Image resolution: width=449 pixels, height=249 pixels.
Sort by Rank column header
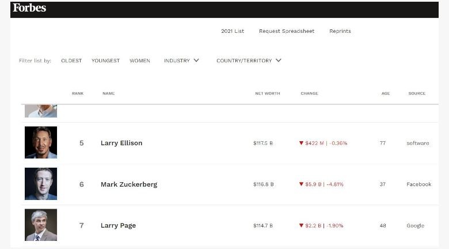[x=78, y=93]
